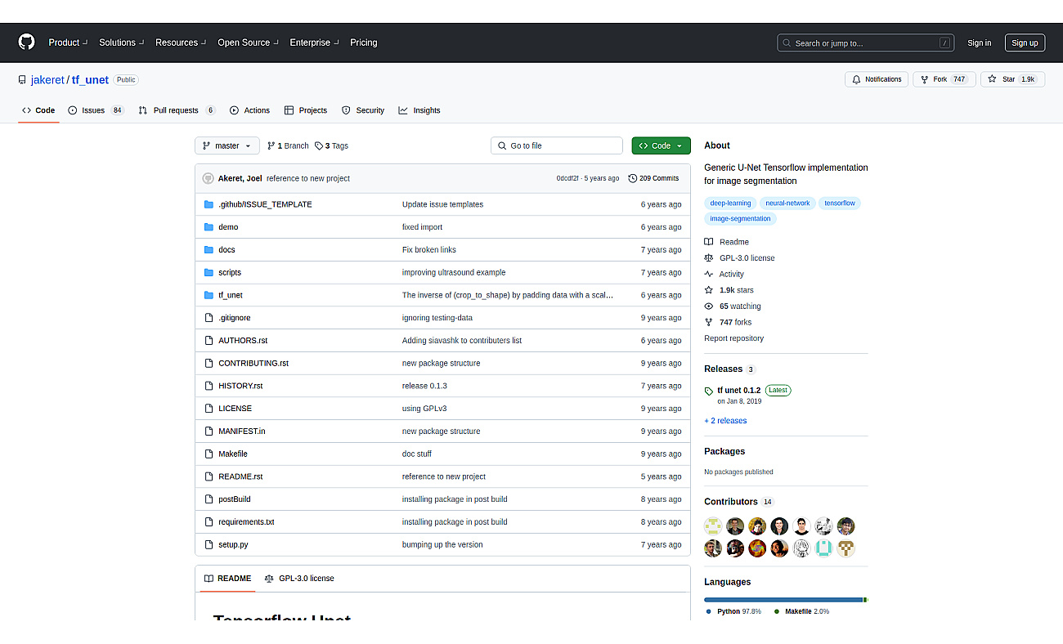
Task: Click the Akeret, Joel commit avatar
Action: click(208, 178)
